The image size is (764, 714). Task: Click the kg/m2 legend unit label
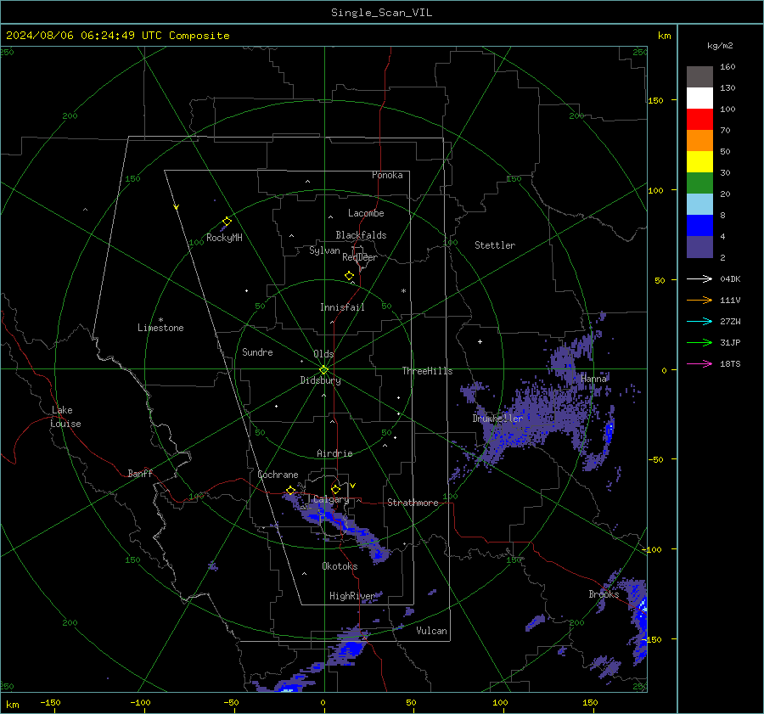tap(720, 45)
